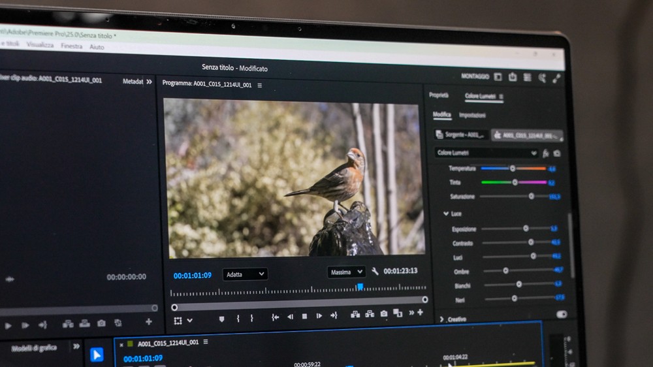Expand hidden tabs next to Modelli di grafica

coord(76,347)
